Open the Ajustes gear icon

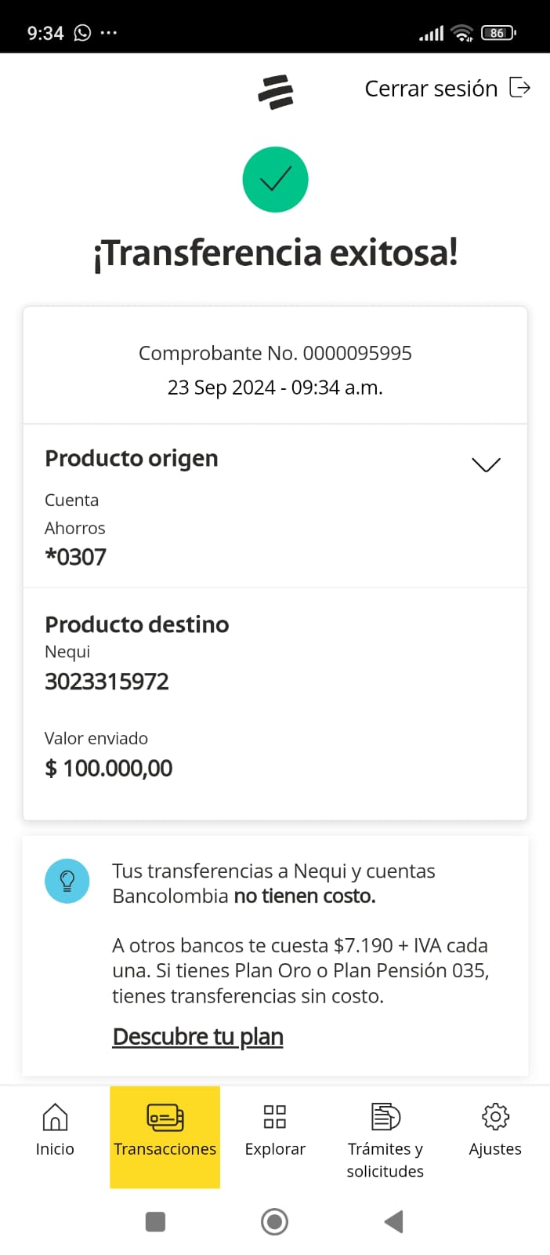495,1117
